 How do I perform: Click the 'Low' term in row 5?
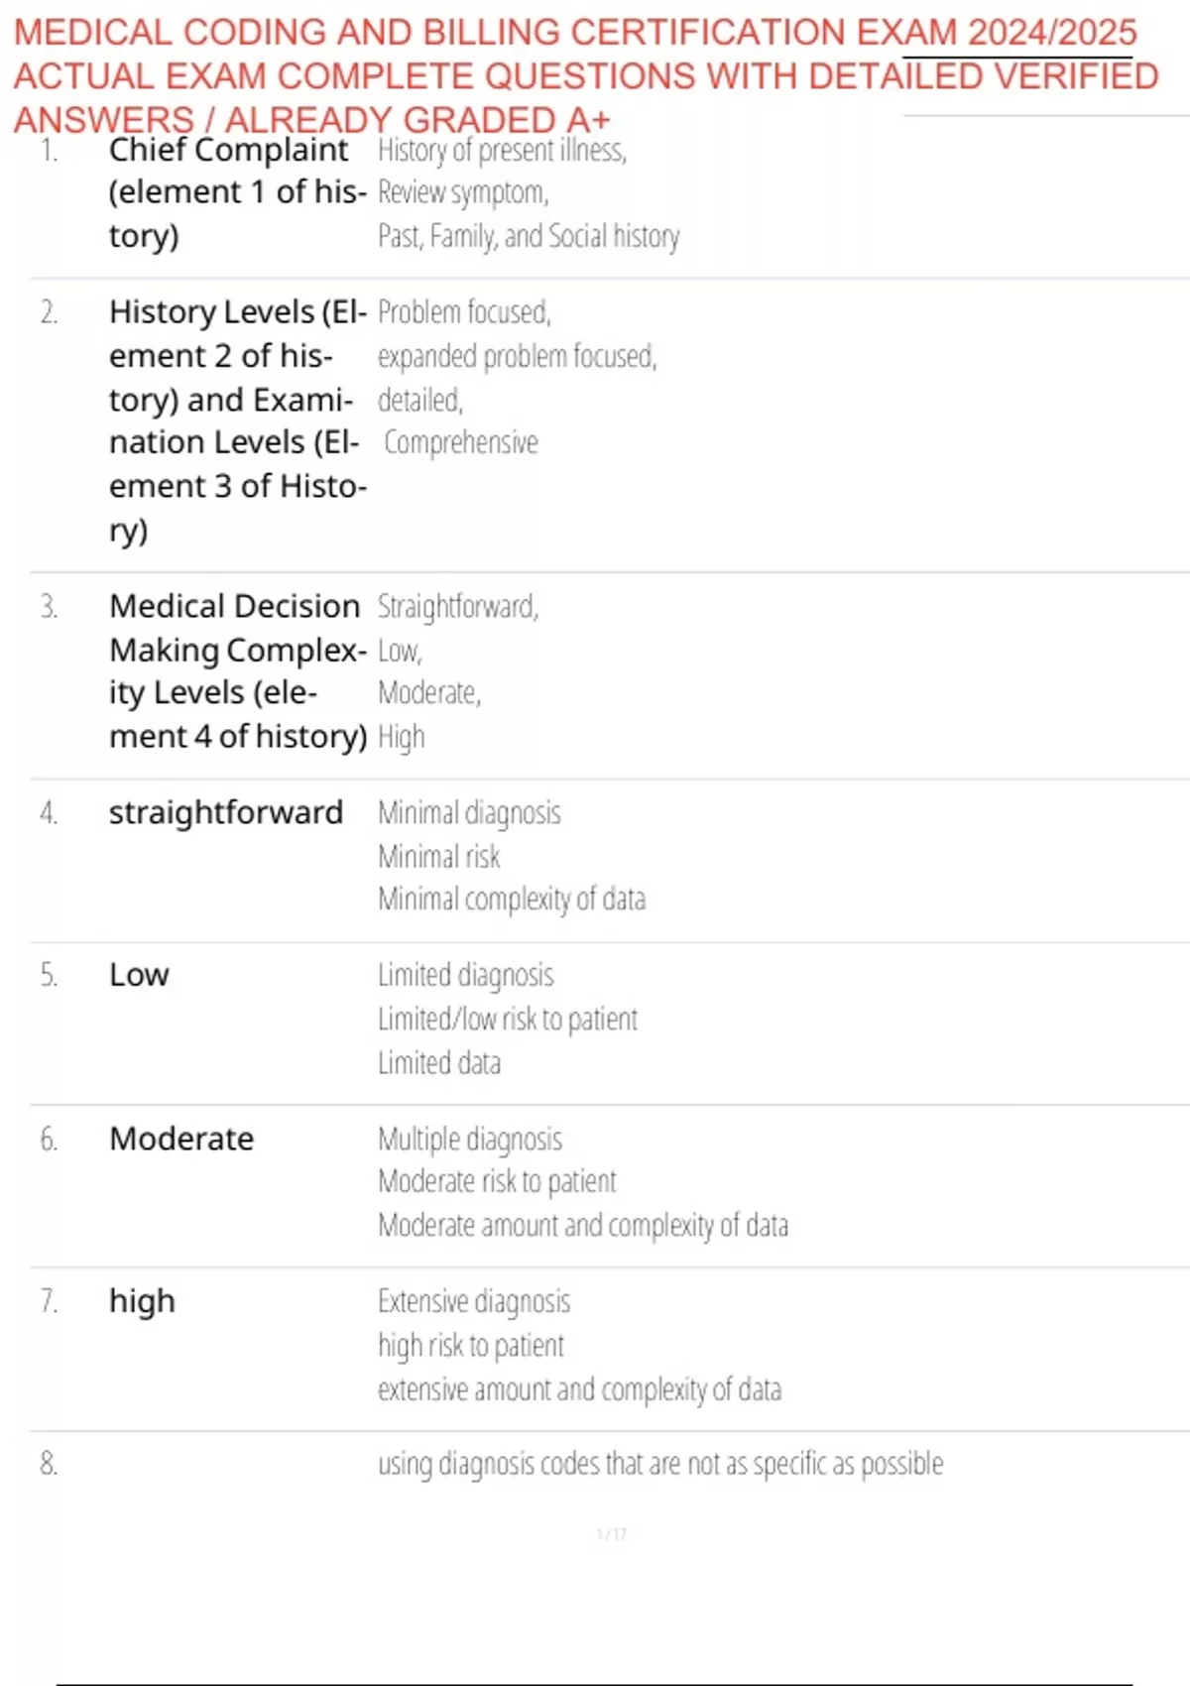pos(139,975)
